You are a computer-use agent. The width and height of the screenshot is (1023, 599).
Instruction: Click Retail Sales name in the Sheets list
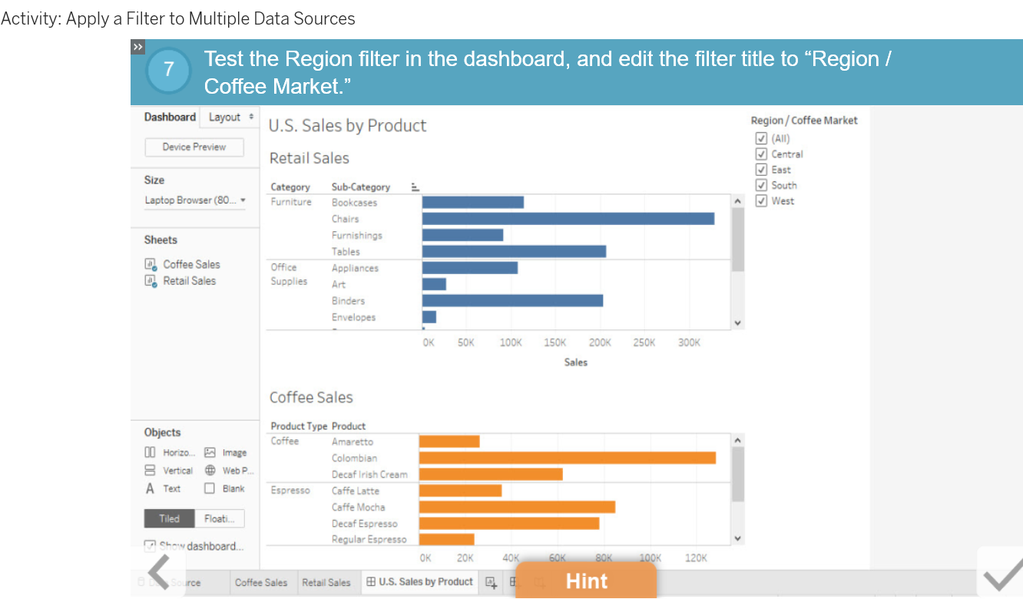point(189,281)
